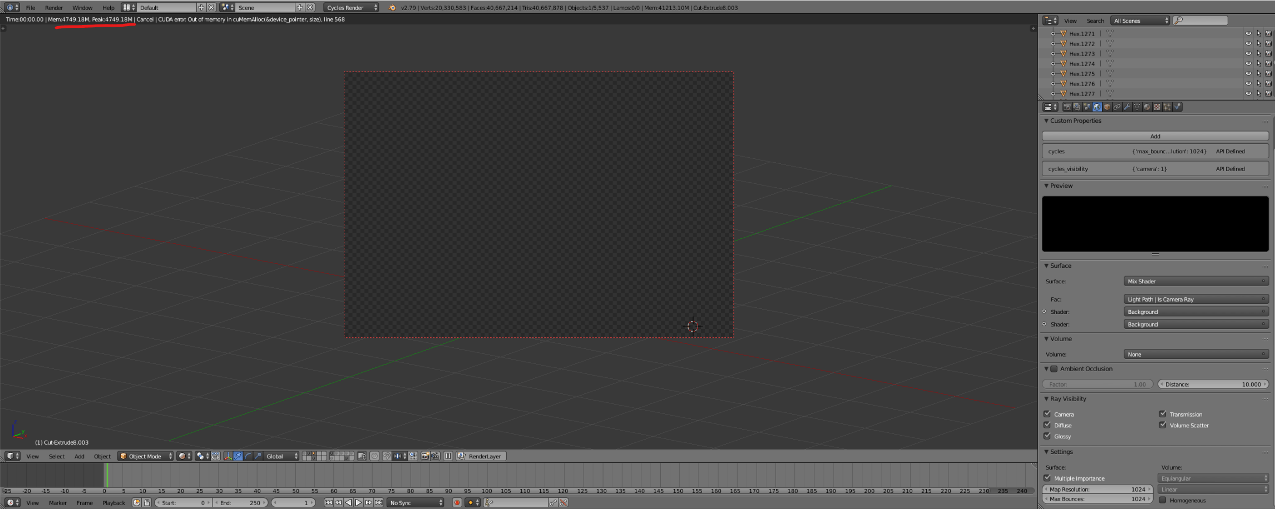
Task: Open the Particles properties tab (sparkles icon)
Action: coord(1167,107)
